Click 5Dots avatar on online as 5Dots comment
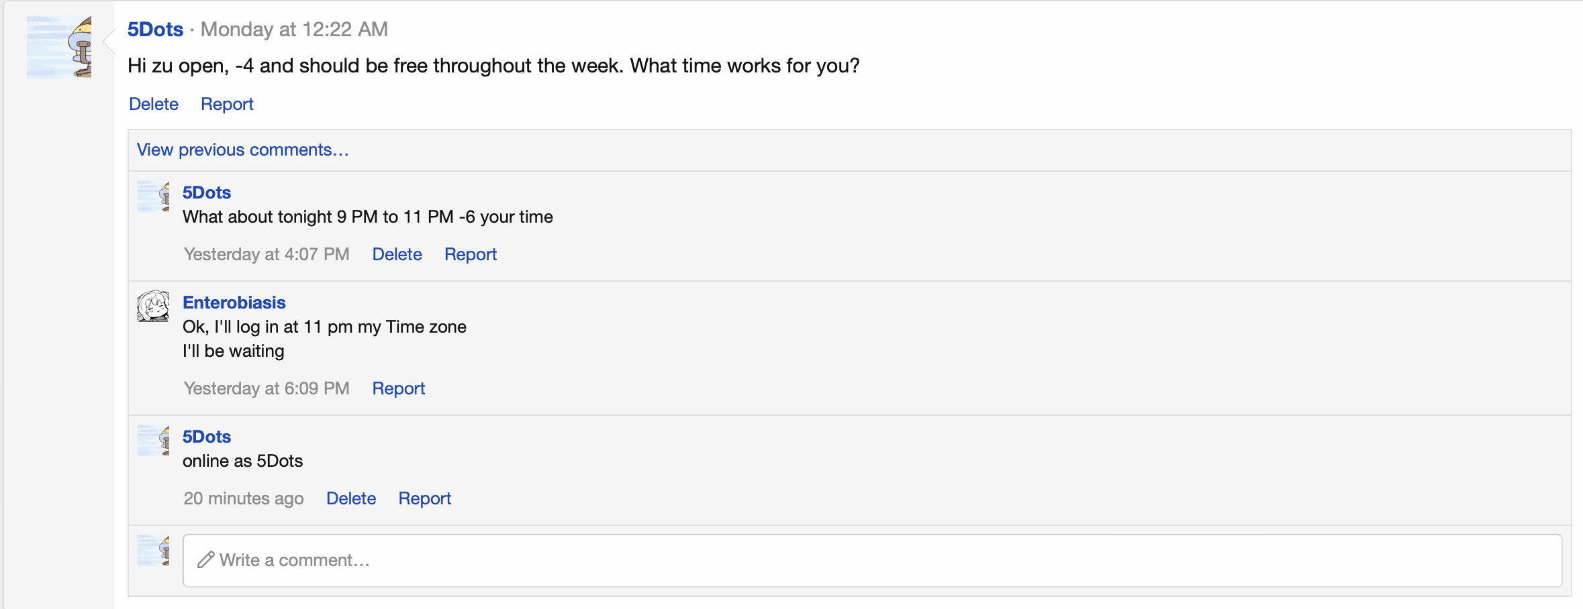The width and height of the screenshot is (1583, 609). (153, 440)
